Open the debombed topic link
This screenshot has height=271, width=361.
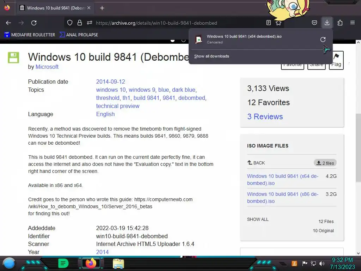point(191,98)
